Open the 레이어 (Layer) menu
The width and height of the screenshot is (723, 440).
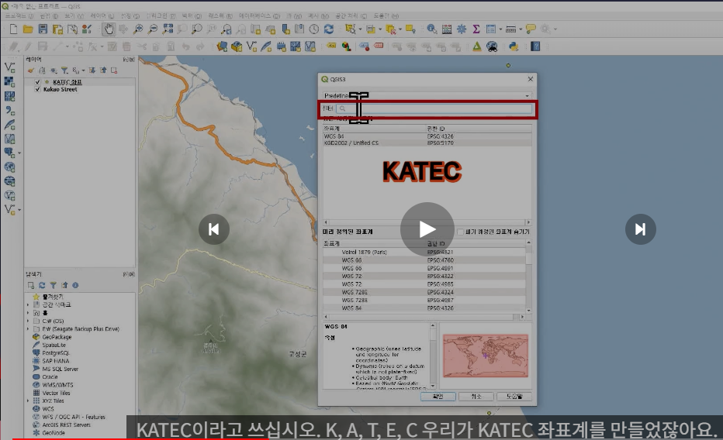click(102, 16)
